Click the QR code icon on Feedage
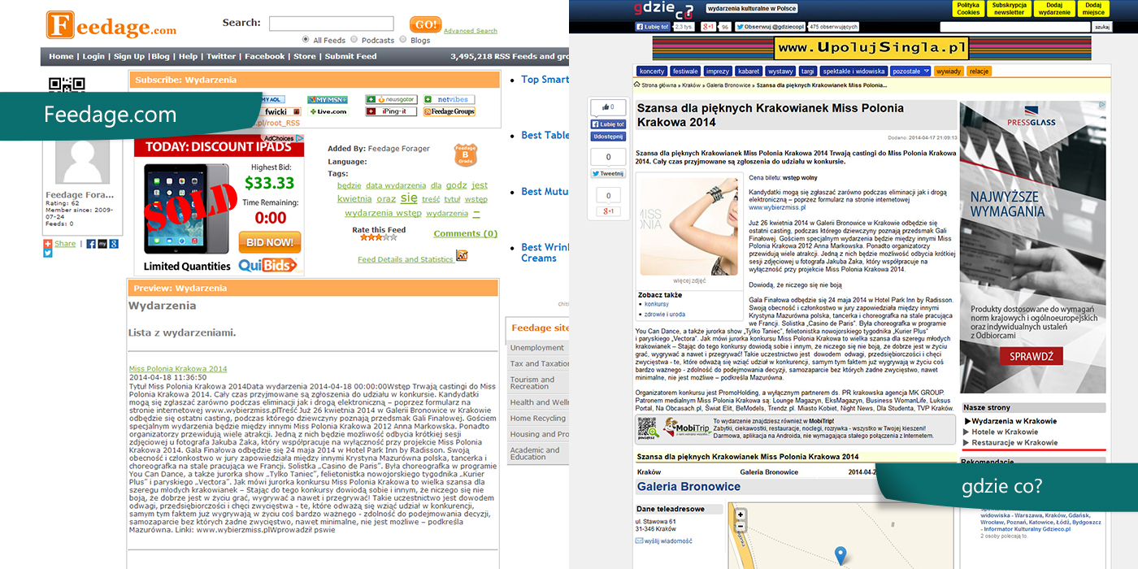This screenshot has height=569, width=1138. [x=67, y=85]
